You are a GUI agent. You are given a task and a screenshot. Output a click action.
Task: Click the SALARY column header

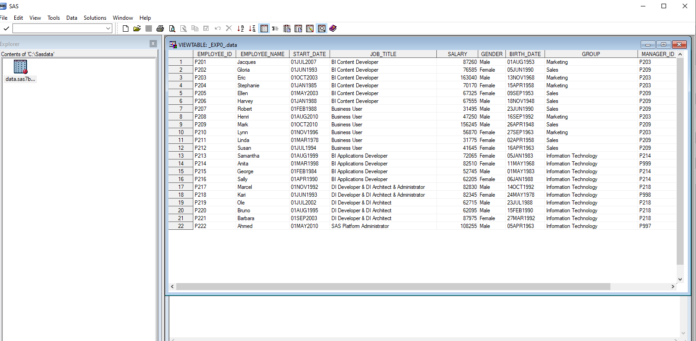pos(458,54)
